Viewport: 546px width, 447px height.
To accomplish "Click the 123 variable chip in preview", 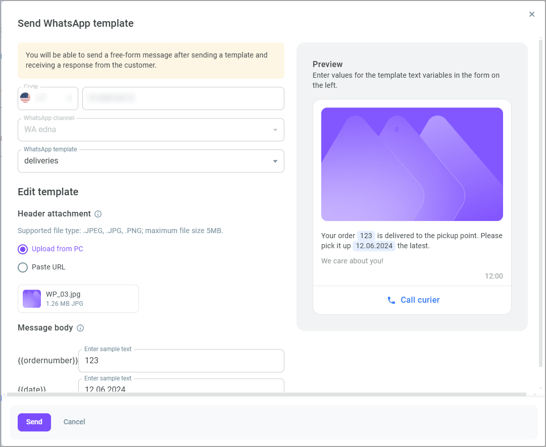I will [x=366, y=236].
